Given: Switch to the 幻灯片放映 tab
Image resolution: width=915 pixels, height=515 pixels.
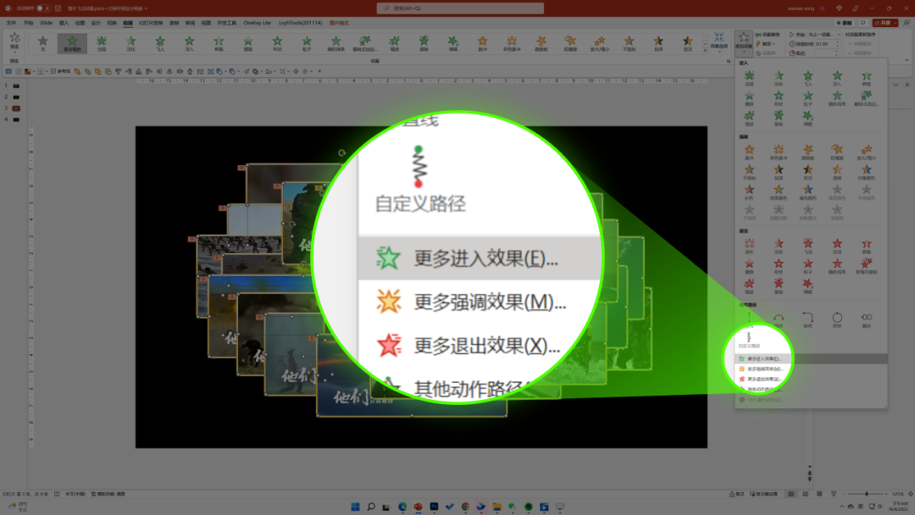Looking at the screenshot, I should 151,23.
